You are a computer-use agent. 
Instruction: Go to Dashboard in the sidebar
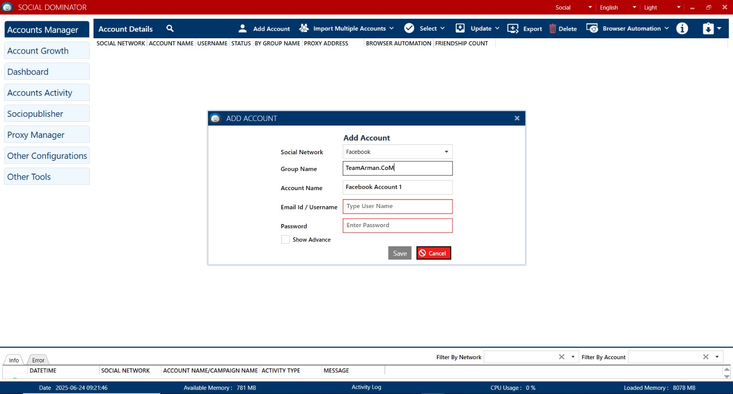(47, 71)
